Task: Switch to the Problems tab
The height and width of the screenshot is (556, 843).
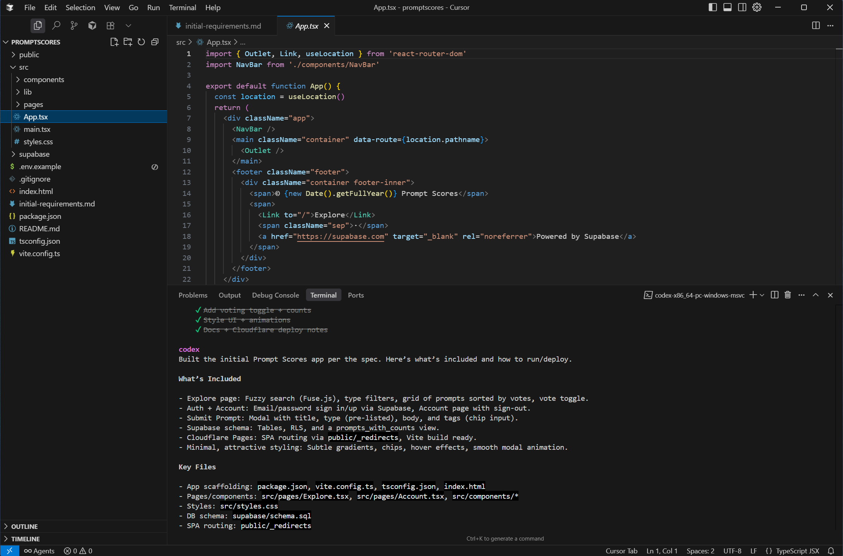Action: [x=193, y=295]
